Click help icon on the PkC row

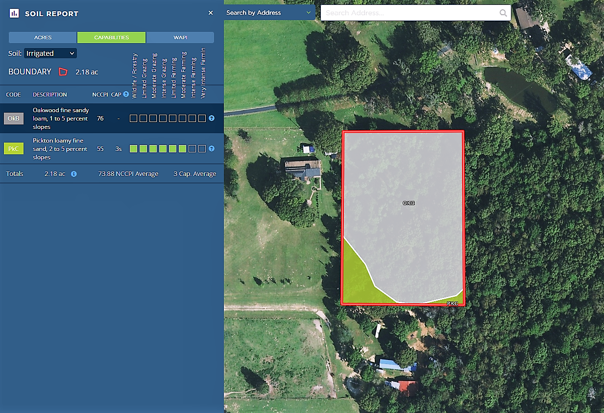click(212, 148)
